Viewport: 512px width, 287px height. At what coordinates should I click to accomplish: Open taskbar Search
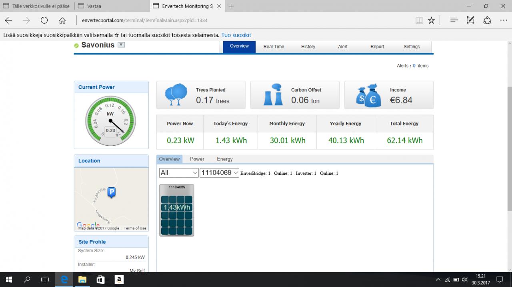pos(27,280)
